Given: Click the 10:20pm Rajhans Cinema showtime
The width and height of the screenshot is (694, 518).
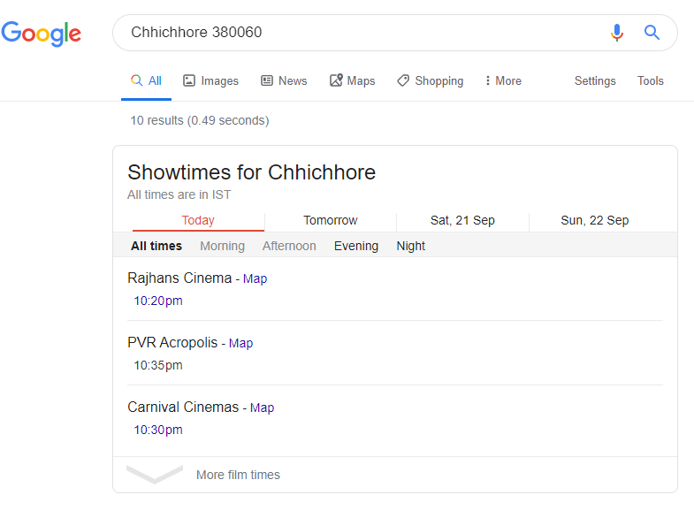Looking at the screenshot, I should 158,301.
